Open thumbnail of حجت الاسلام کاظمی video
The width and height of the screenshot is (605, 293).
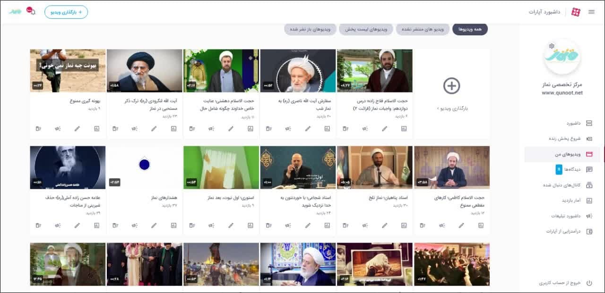452,167
